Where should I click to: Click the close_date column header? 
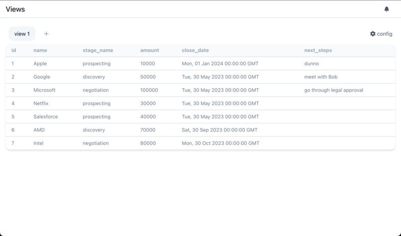(x=195, y=50)
